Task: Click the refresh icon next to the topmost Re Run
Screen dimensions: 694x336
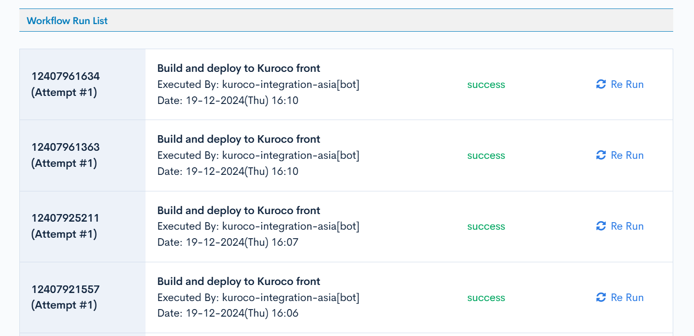Action: 600,84
